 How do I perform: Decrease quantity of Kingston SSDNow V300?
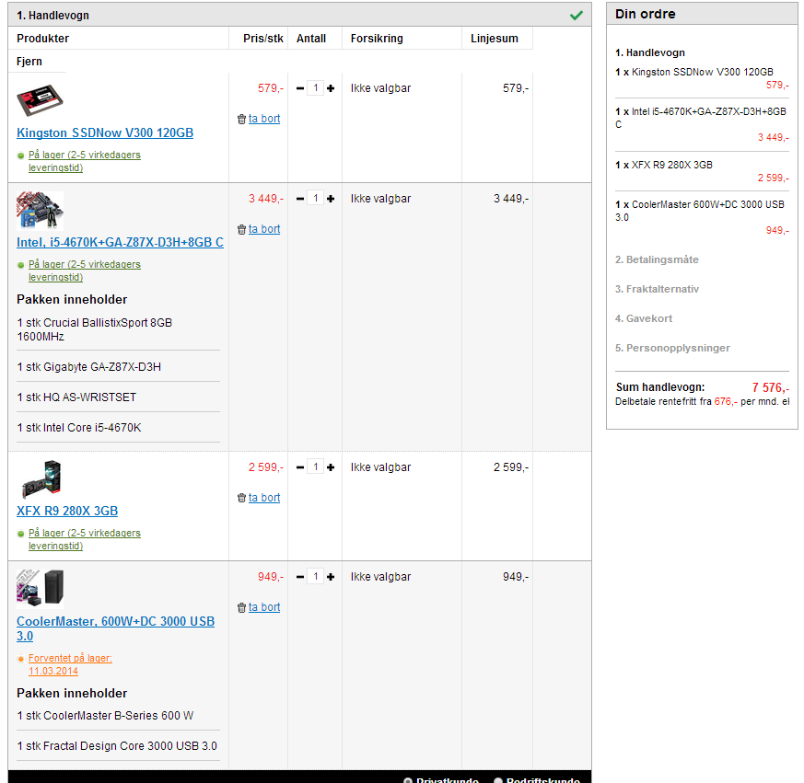pos(300,88)
